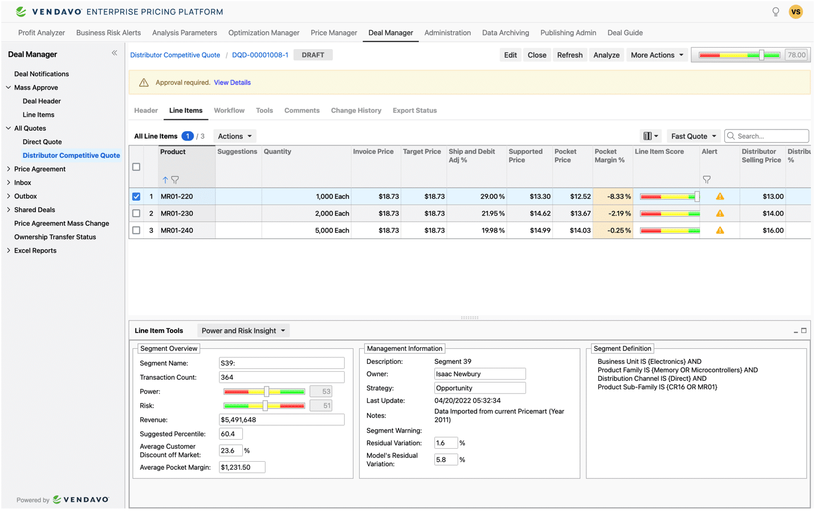The image size is (815, 512).
Task: Click the VS user avatar icon
Action: 796,11
